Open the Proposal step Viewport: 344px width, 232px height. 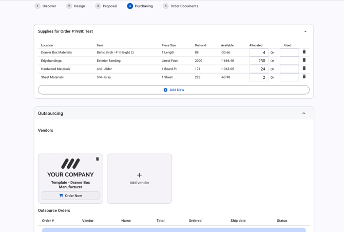[x=106, y=6]
